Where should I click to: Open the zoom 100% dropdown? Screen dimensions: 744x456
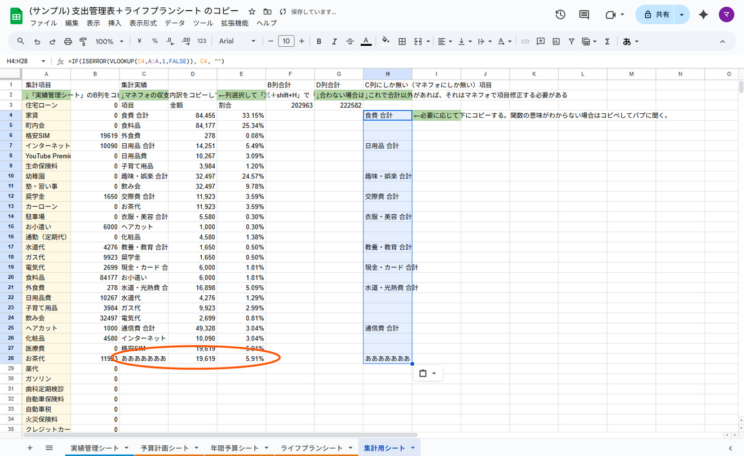tap(109, 41)
